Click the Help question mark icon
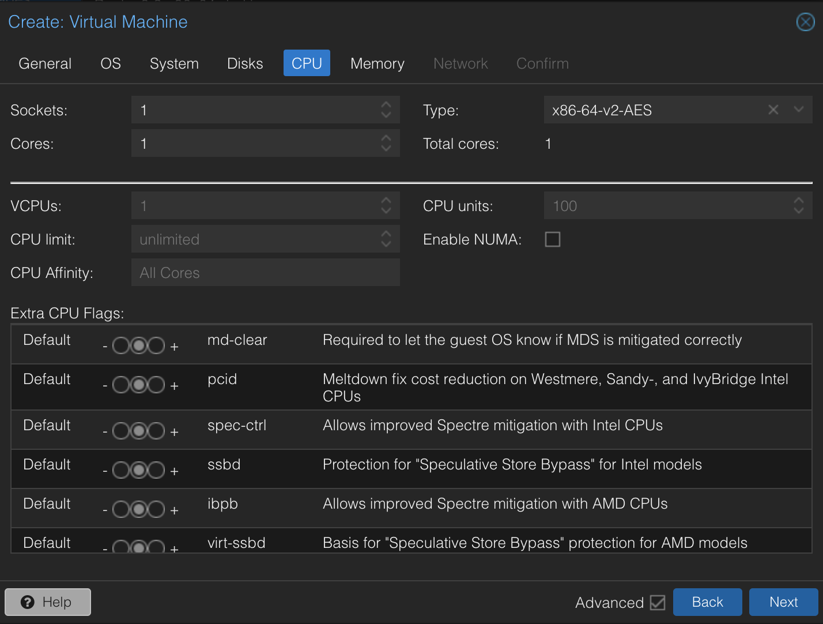823x624 pixels. pos(28,602)
